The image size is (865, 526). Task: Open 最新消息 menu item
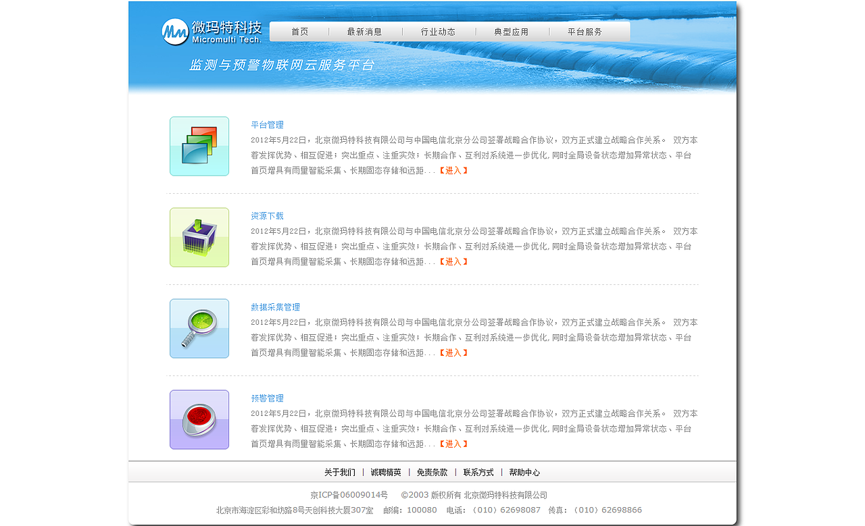[365, 32]
